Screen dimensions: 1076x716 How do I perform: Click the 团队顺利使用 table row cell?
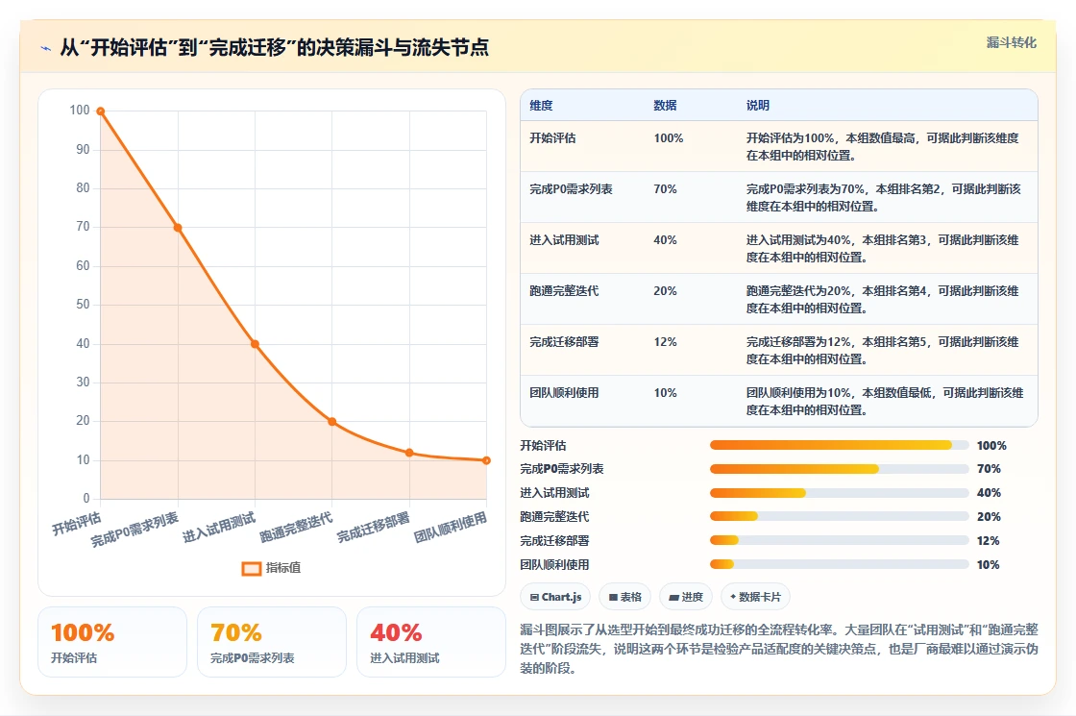(564, 393)
